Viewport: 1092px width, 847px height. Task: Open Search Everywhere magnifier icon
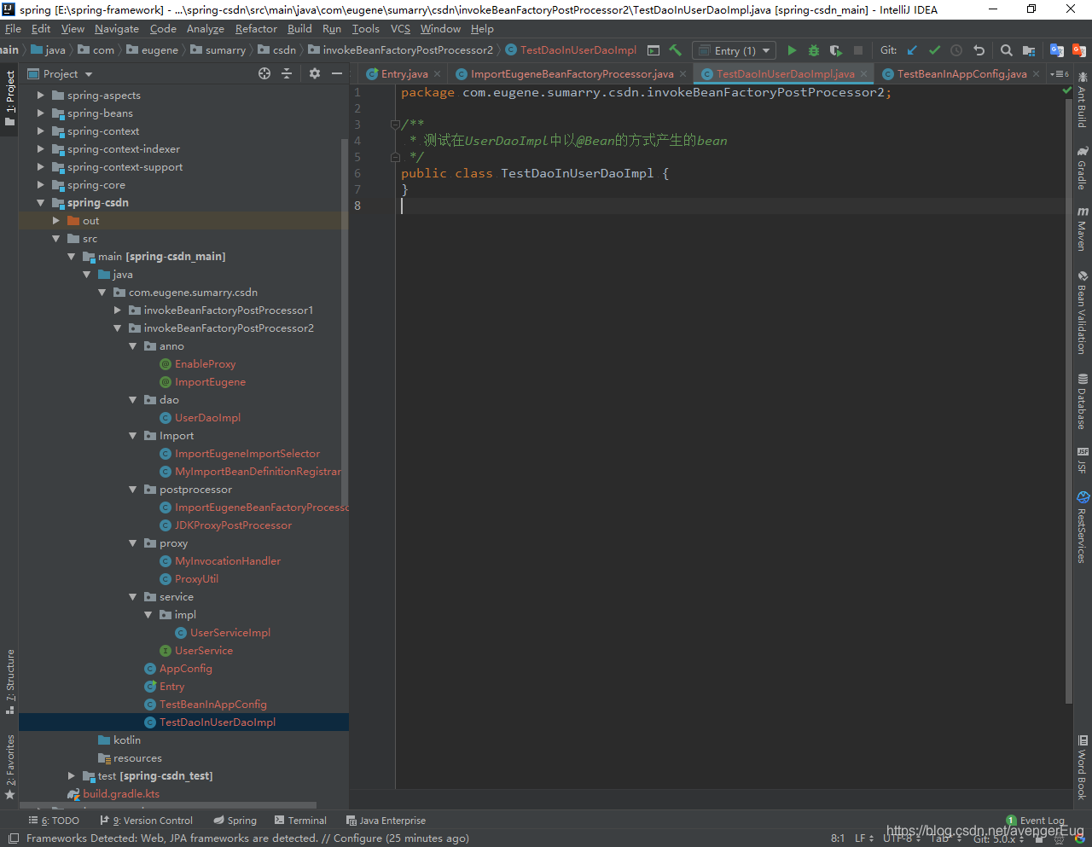point(1007,50)
